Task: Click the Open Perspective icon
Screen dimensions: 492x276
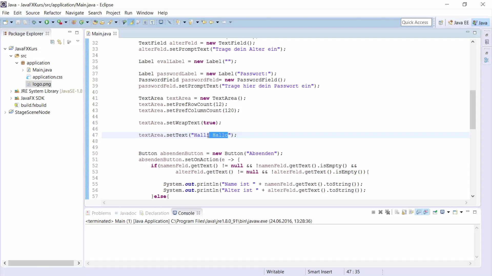Action: click(x=441, y=22)
